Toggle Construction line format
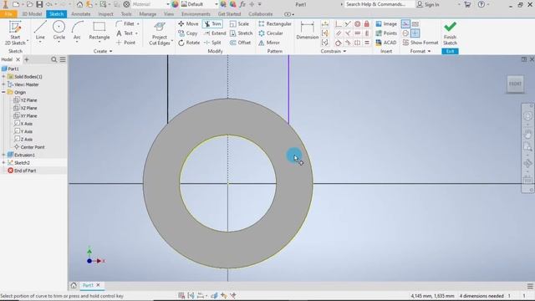 coord(405,24)
